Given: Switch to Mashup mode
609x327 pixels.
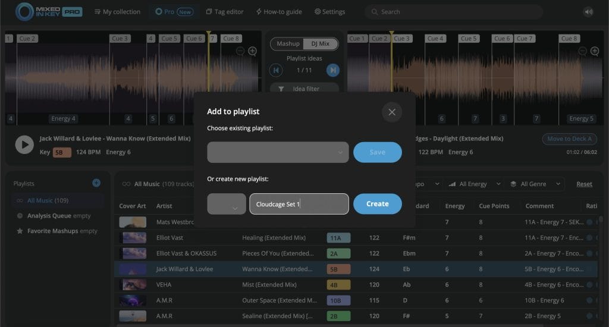Looking at the screenshot, I should click(288, 44).
